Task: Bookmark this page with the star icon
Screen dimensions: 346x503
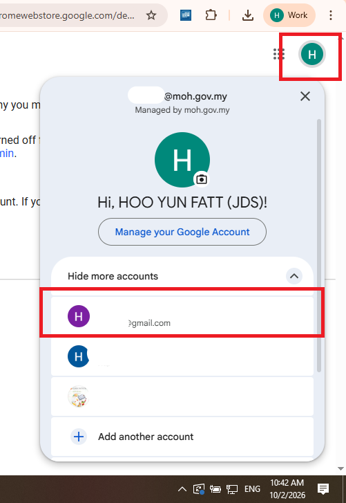Action: click(151, 15)
